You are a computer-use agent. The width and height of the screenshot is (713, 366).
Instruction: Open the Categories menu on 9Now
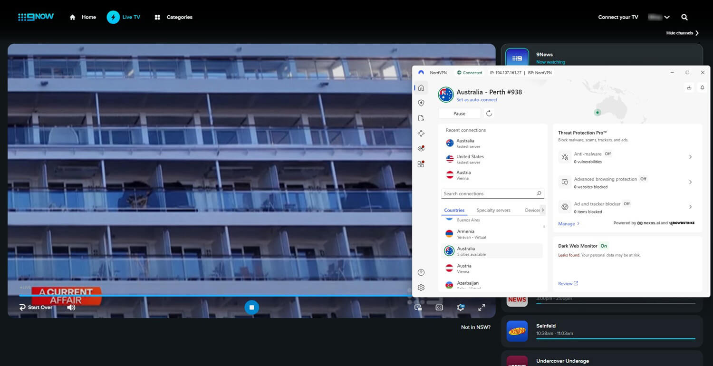[173, 17]
